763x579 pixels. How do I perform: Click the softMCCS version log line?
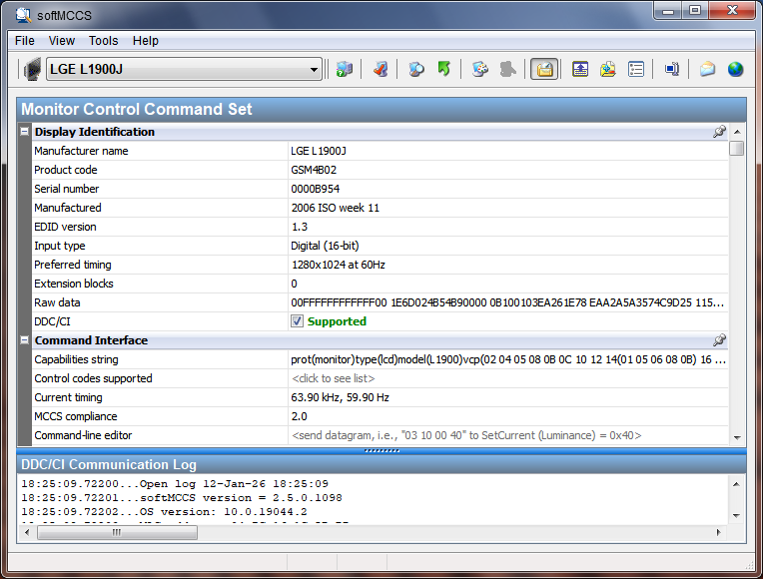pos(182,498)
